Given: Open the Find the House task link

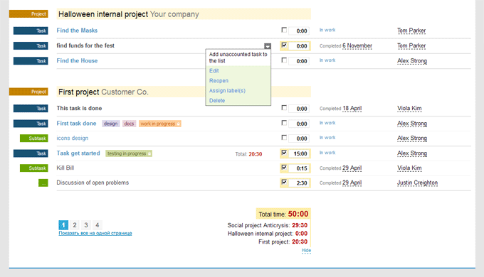Looking at the screenshot, I should pos(77,60).
